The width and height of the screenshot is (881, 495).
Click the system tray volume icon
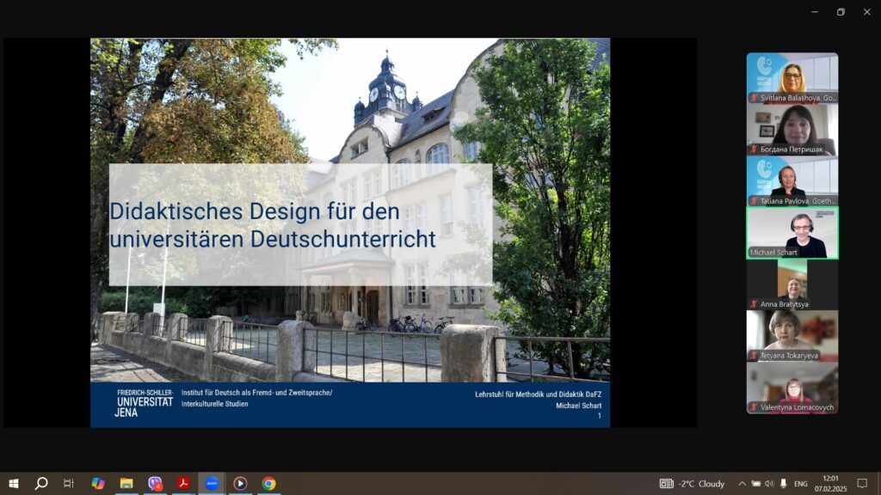pos(770,484)
